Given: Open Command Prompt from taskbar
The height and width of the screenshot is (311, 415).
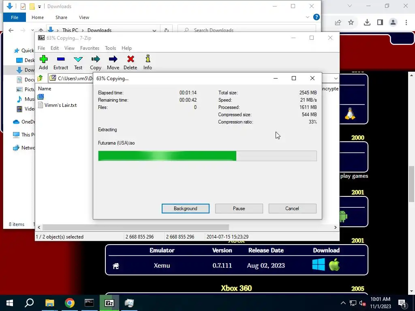Looking at the screenshot, I should tap(89, 303).
